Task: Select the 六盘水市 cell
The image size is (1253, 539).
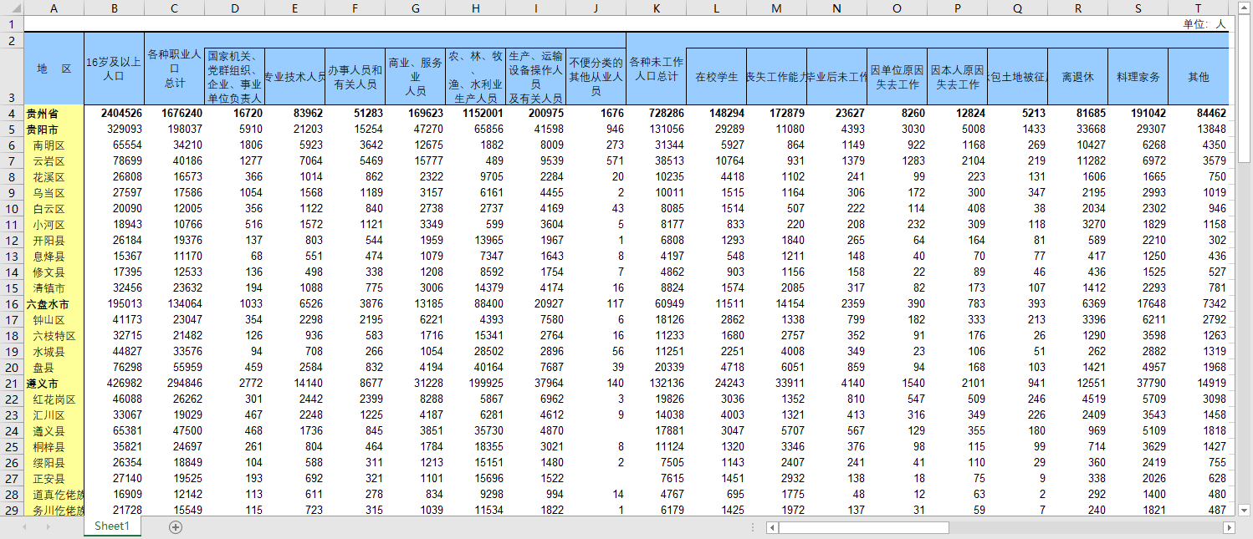Action: pyautogui.click(x=54, y=303)
